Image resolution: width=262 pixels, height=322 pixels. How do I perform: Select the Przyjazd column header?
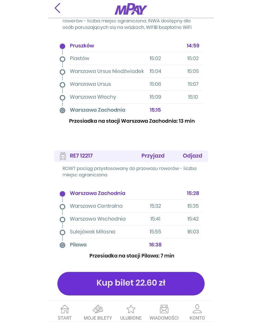153,156
